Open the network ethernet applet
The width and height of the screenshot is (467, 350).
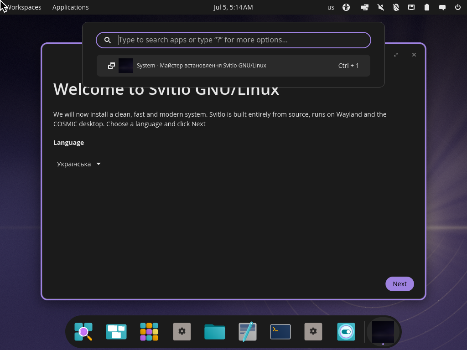click(x=411, y=7)
